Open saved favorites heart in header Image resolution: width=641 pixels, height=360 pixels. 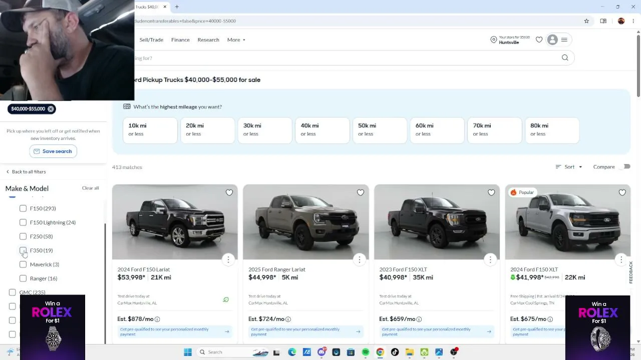539,40
